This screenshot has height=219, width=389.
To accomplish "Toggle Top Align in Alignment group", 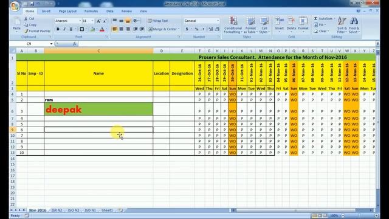I will [115, 21].
